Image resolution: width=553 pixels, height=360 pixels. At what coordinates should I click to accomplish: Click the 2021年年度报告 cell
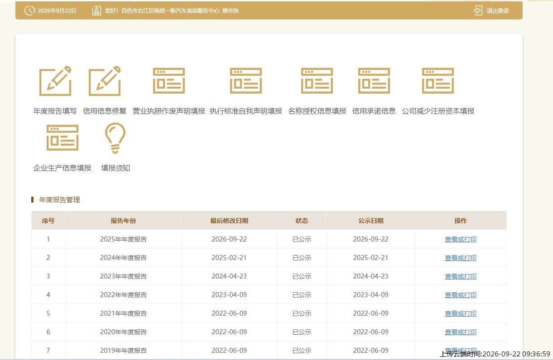[123, 313]
